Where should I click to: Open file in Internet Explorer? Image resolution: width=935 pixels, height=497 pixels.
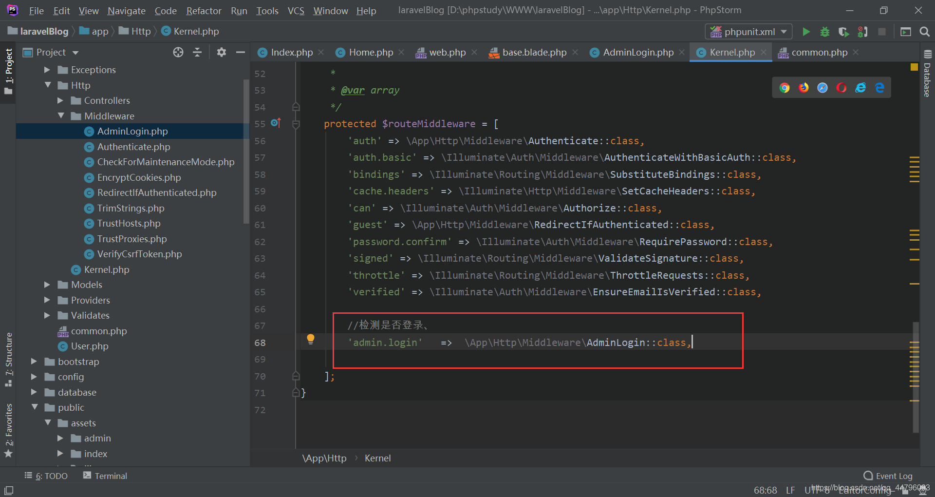point(860,88)
